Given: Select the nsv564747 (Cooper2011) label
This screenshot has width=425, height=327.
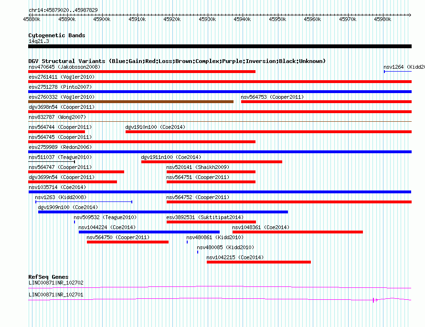Looking at the screenshot, I should 60,167.
